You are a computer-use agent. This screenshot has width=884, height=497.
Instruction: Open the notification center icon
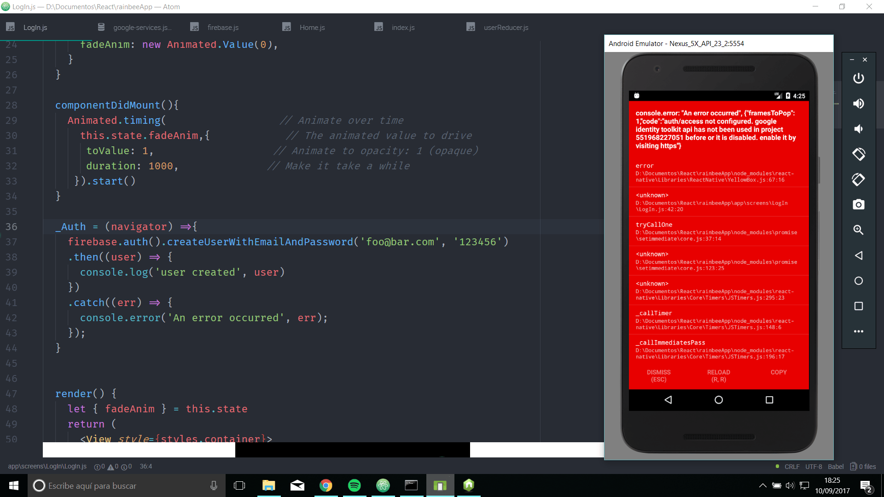coord(866,486)
